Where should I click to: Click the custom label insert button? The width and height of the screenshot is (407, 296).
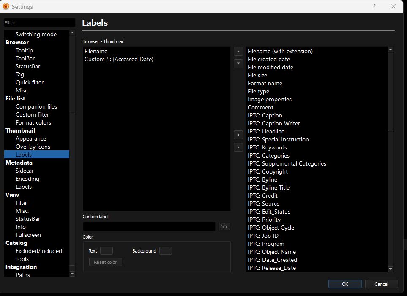224,227
